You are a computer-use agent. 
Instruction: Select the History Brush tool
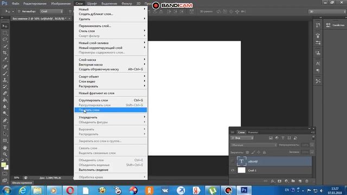click(5, 87)
